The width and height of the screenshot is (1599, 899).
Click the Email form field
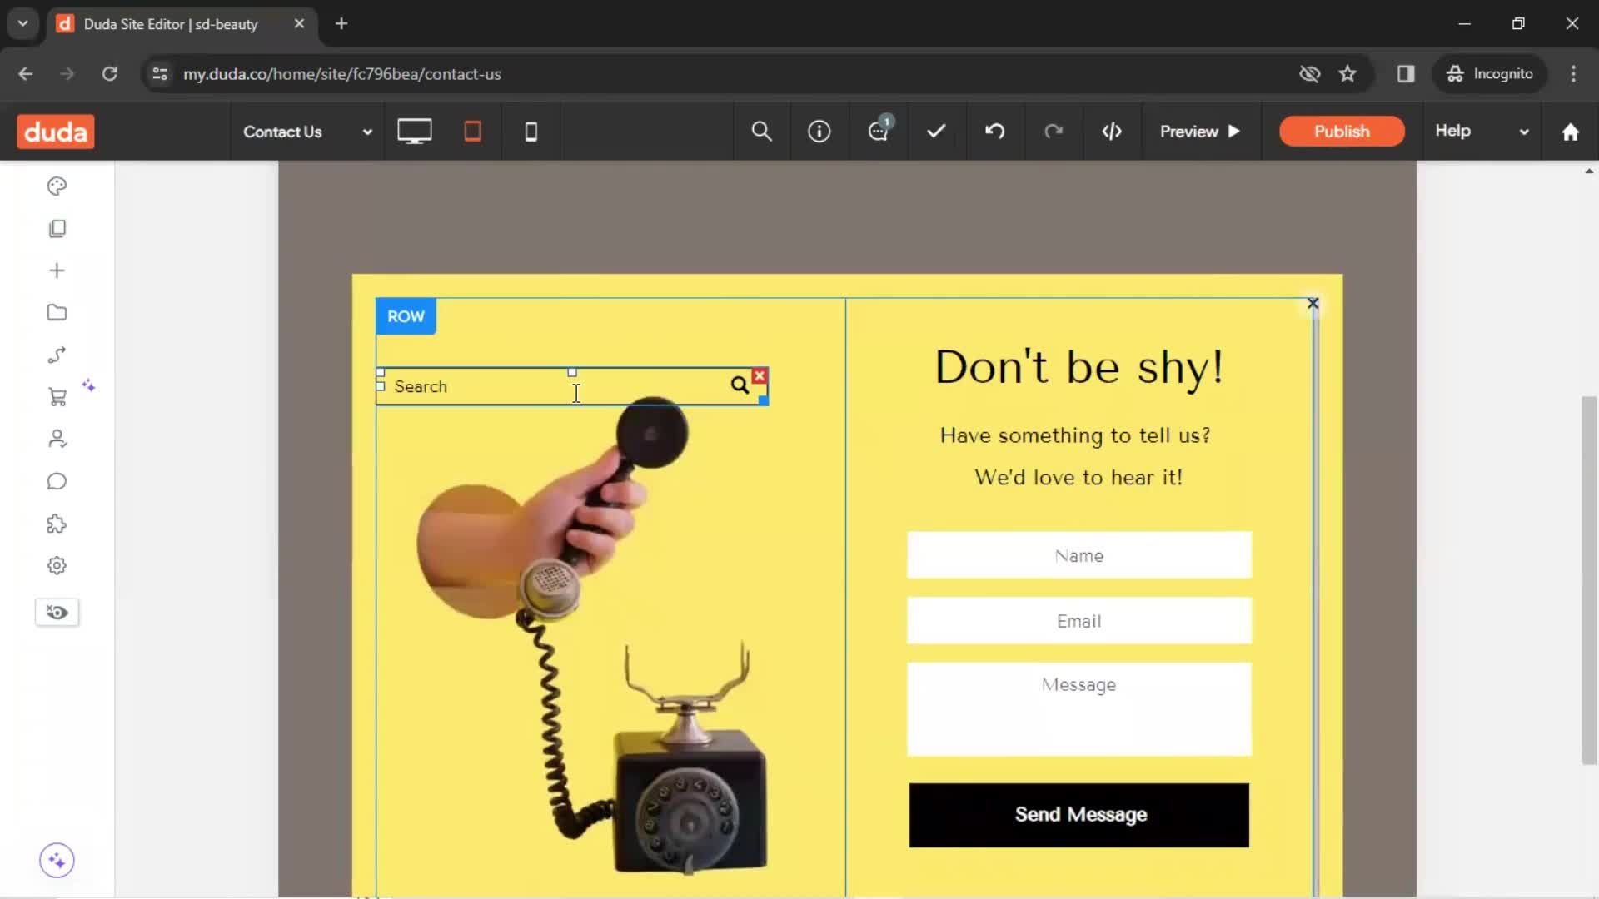[1079, 621]
